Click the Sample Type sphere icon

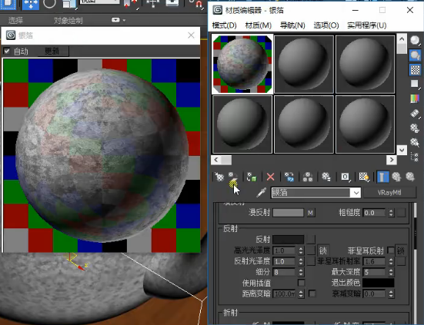pos(415,41)
